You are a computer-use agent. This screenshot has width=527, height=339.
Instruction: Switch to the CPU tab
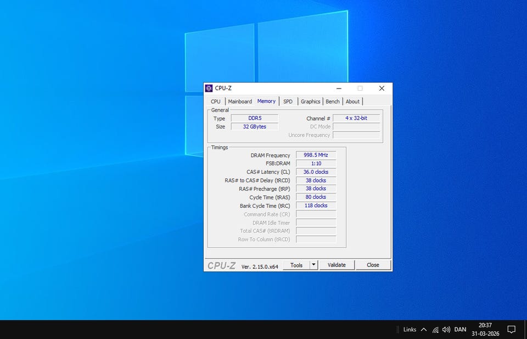pos(216,101)
